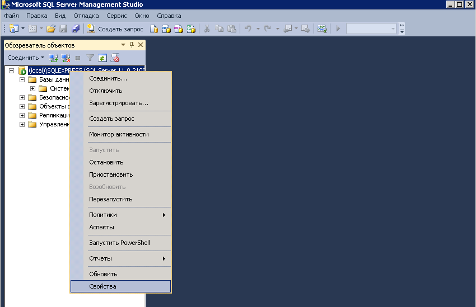Expand the Безопасность folder node
476x307 pixels.
click(x=22, y=98)
